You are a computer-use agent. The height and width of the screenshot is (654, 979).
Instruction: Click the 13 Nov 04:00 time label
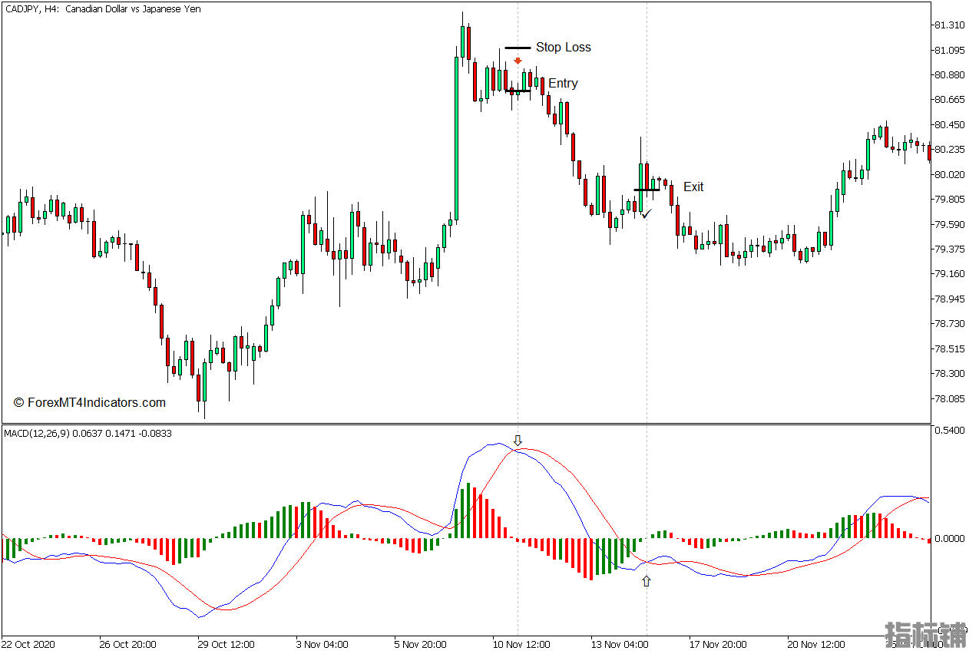tap(620, 645)
